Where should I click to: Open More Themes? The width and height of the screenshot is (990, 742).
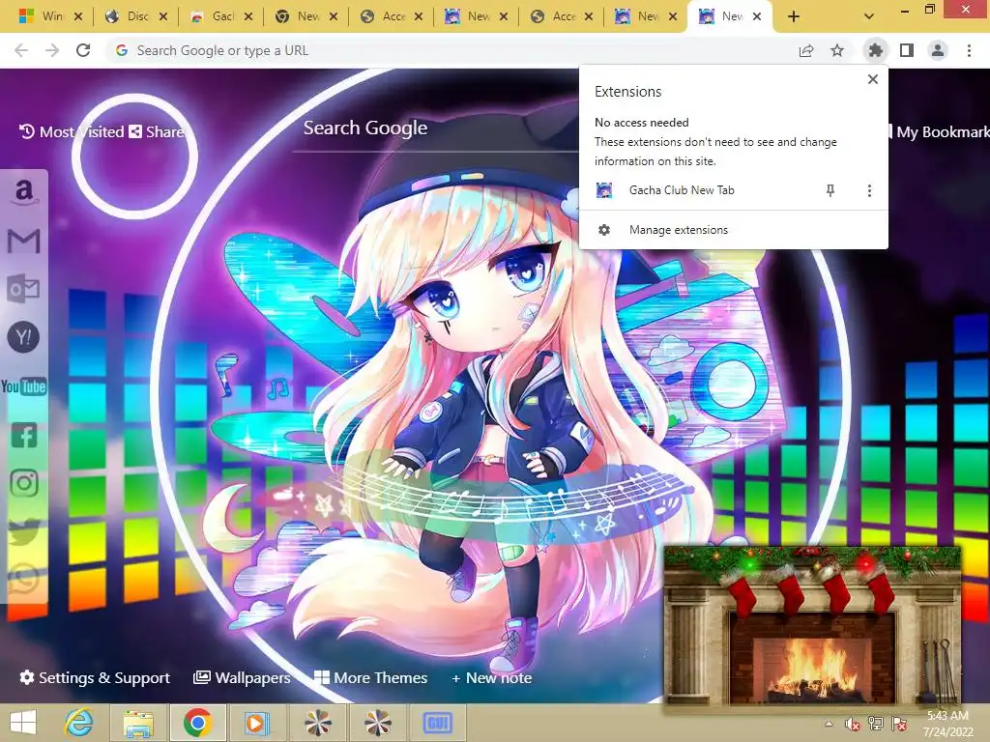coord(370,677)
